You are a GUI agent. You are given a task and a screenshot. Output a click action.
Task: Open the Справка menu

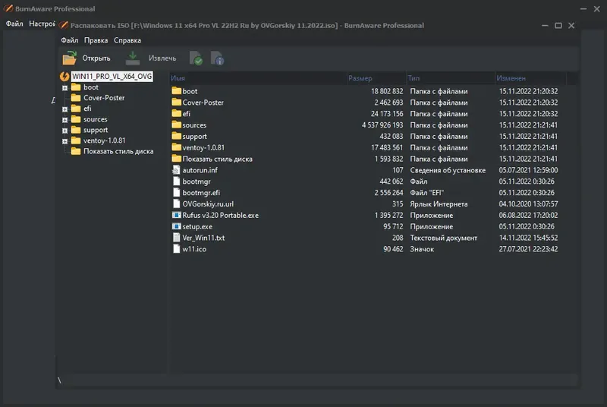127,40
